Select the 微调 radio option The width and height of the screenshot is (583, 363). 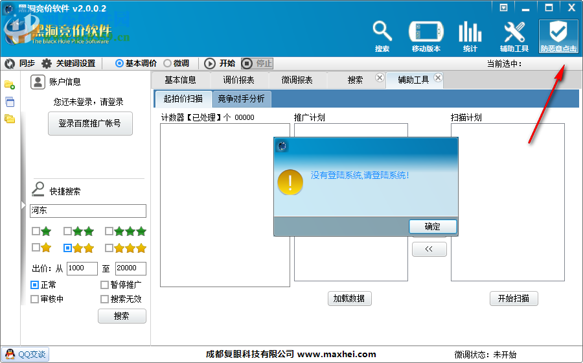click(x=167, y=64)
